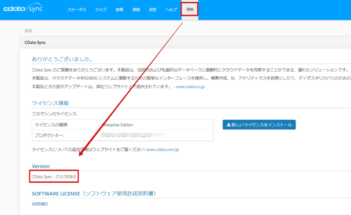Open the www.cdata.co.jp link
Viewport: 351px width, 215px height.
[x=190, y=87]
